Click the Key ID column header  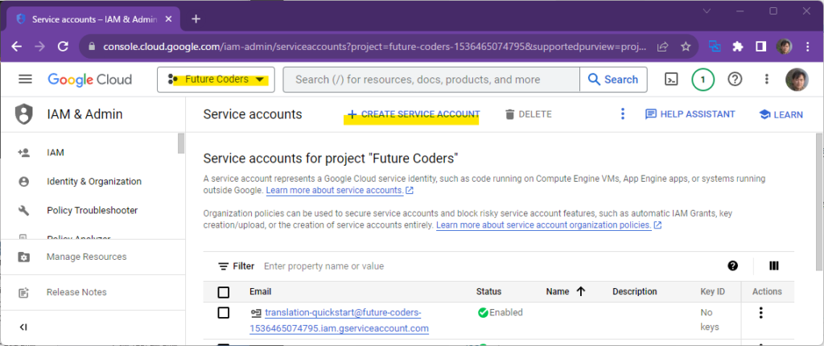tap(713, 291)
